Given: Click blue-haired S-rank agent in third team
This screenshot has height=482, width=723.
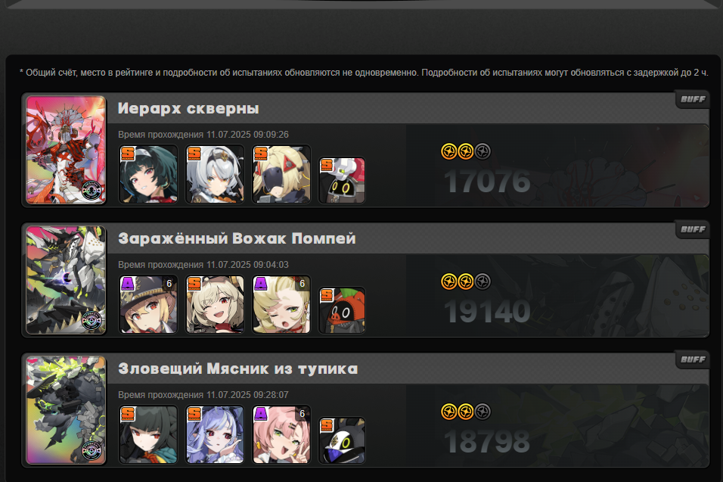Looking at the screenshot, I should tap(215, 434).
